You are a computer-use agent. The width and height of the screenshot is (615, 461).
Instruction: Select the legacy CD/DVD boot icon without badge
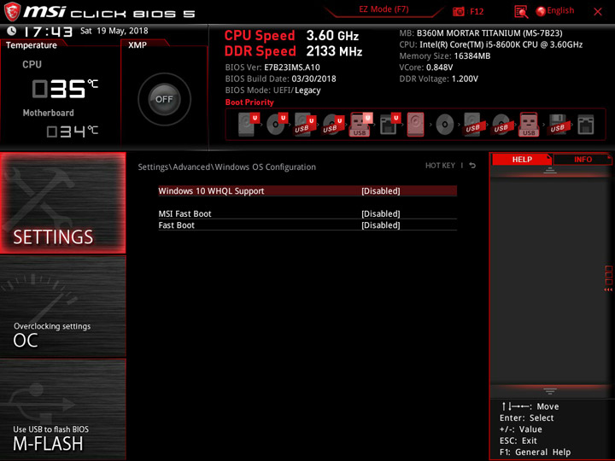[x=445, y=125]
